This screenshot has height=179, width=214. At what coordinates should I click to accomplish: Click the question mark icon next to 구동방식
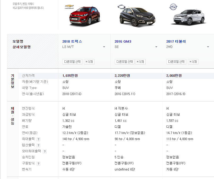tap(38, 164)
